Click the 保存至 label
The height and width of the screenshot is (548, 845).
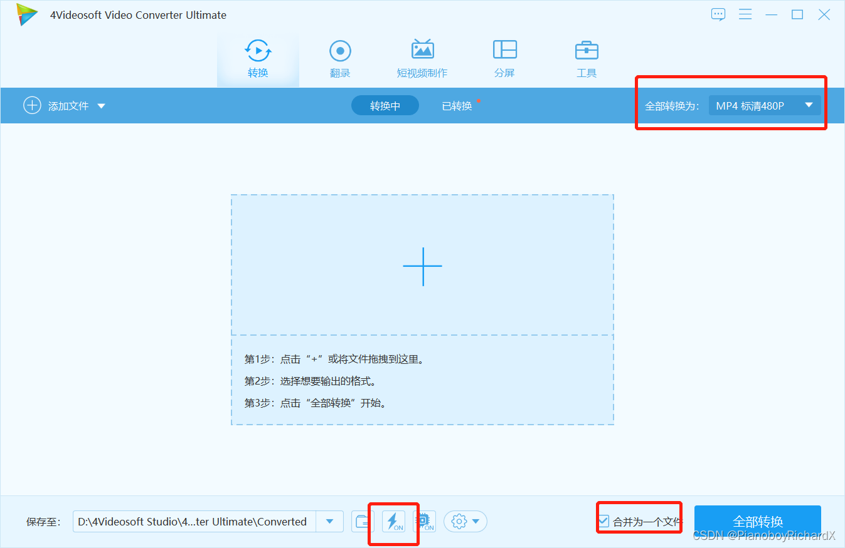[43, 522]
